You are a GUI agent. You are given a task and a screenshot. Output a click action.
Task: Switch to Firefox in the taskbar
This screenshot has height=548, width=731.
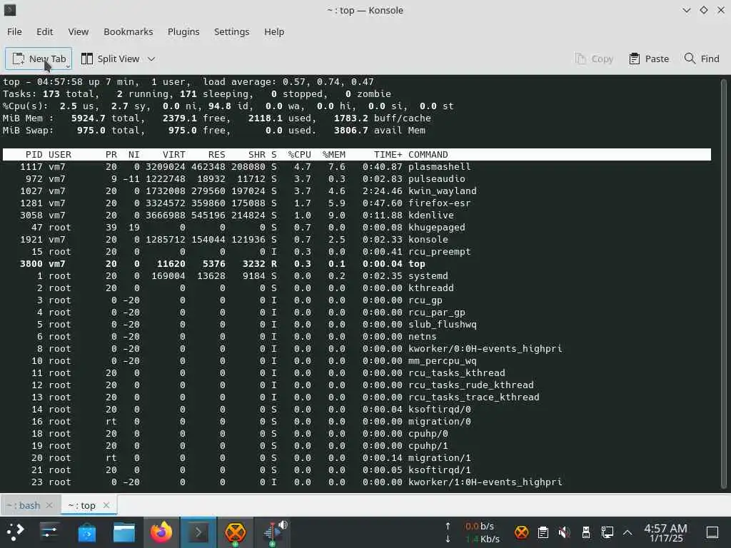coord(161,532)
